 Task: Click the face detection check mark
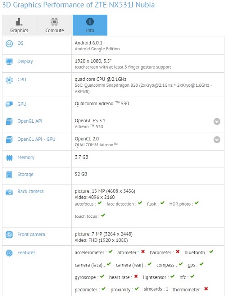click(140, 203)
